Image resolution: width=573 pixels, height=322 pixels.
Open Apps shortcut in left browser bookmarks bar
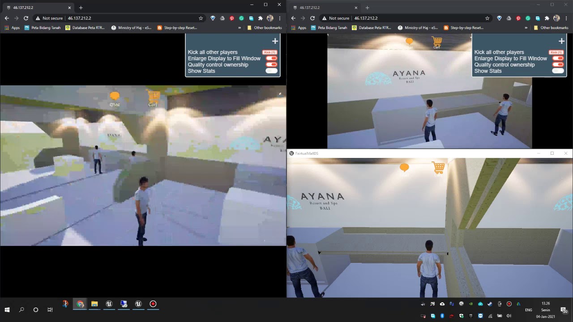click(12, 28)
